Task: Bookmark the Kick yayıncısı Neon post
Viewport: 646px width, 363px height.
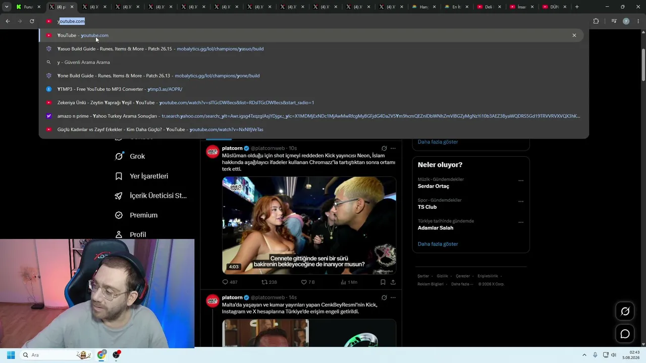Action: [x=383, y=282]
